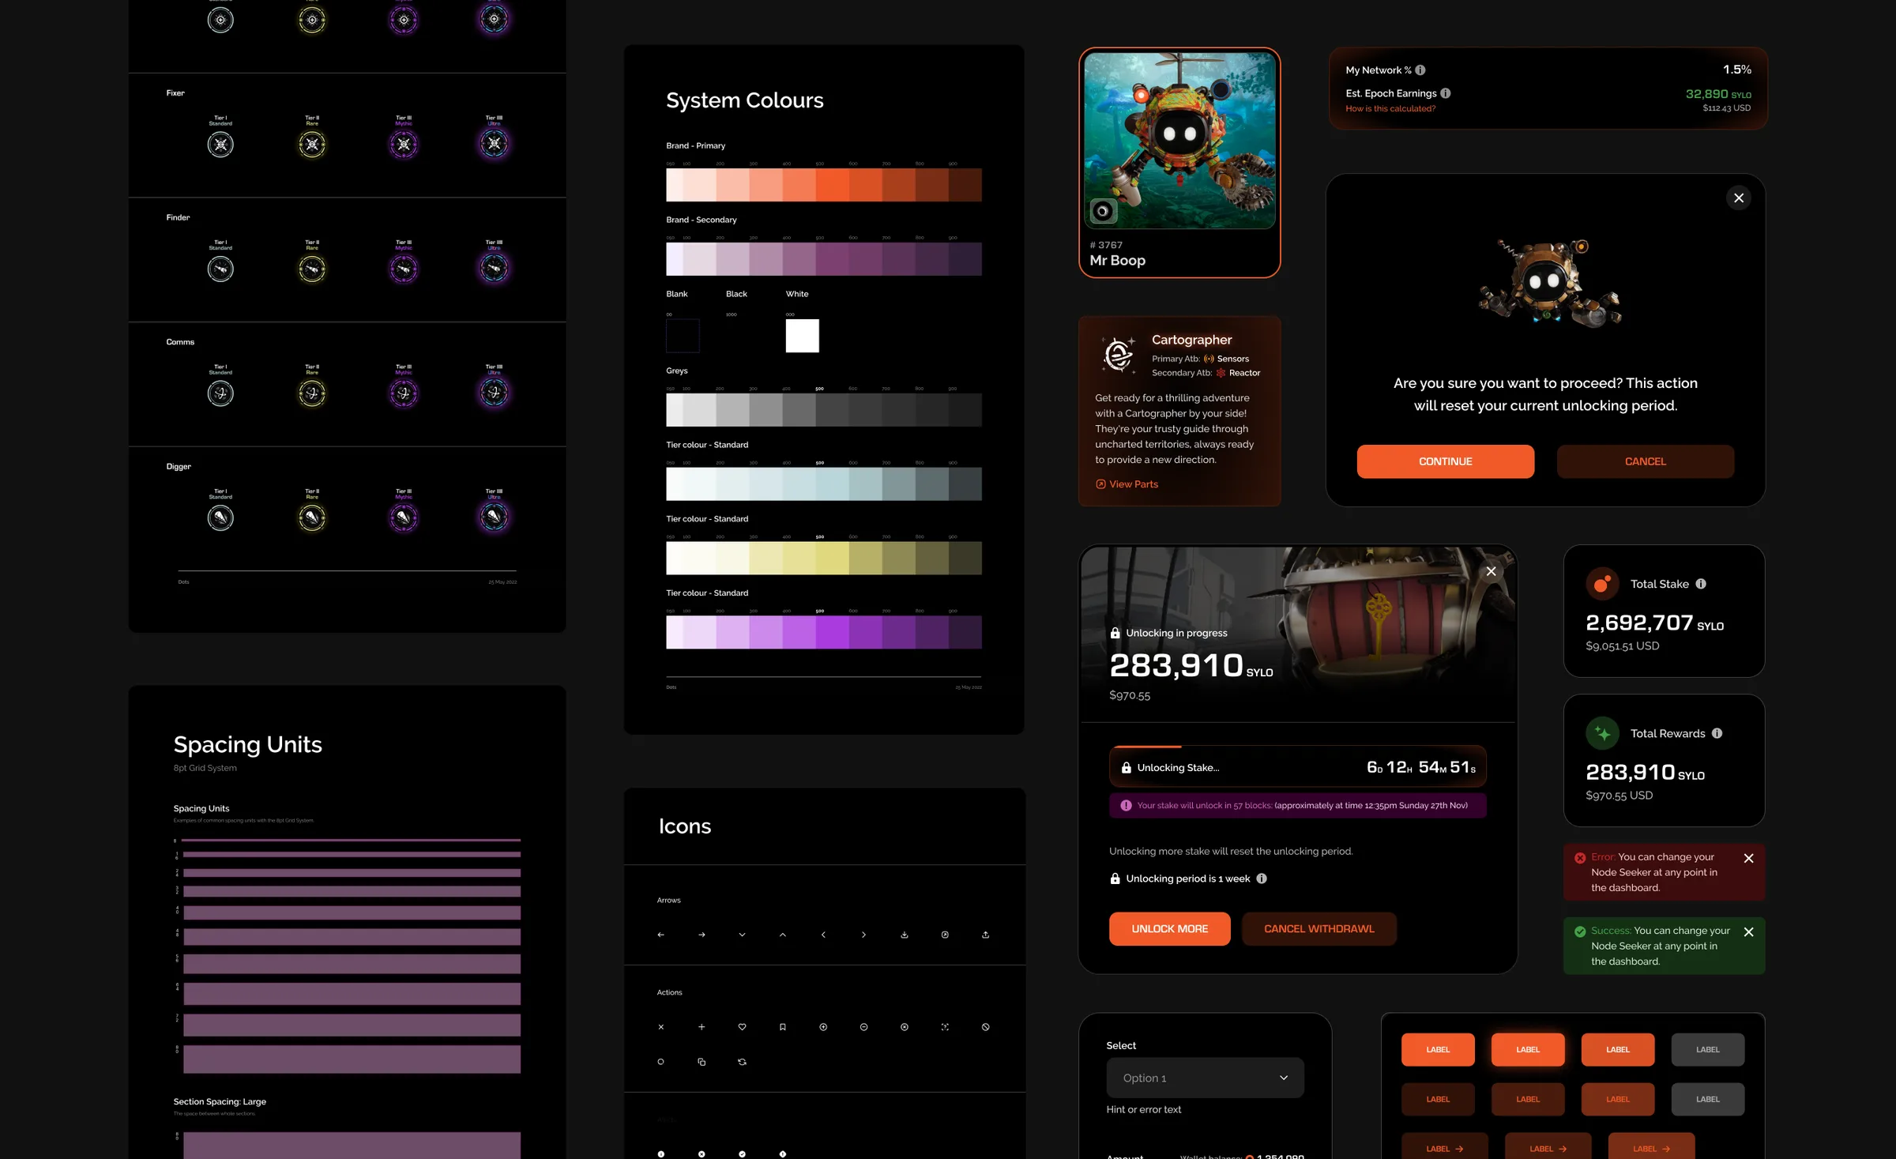Click the info icon beside Total Stake
The image size is (1896, 1159).
(x=1701, y=584)
